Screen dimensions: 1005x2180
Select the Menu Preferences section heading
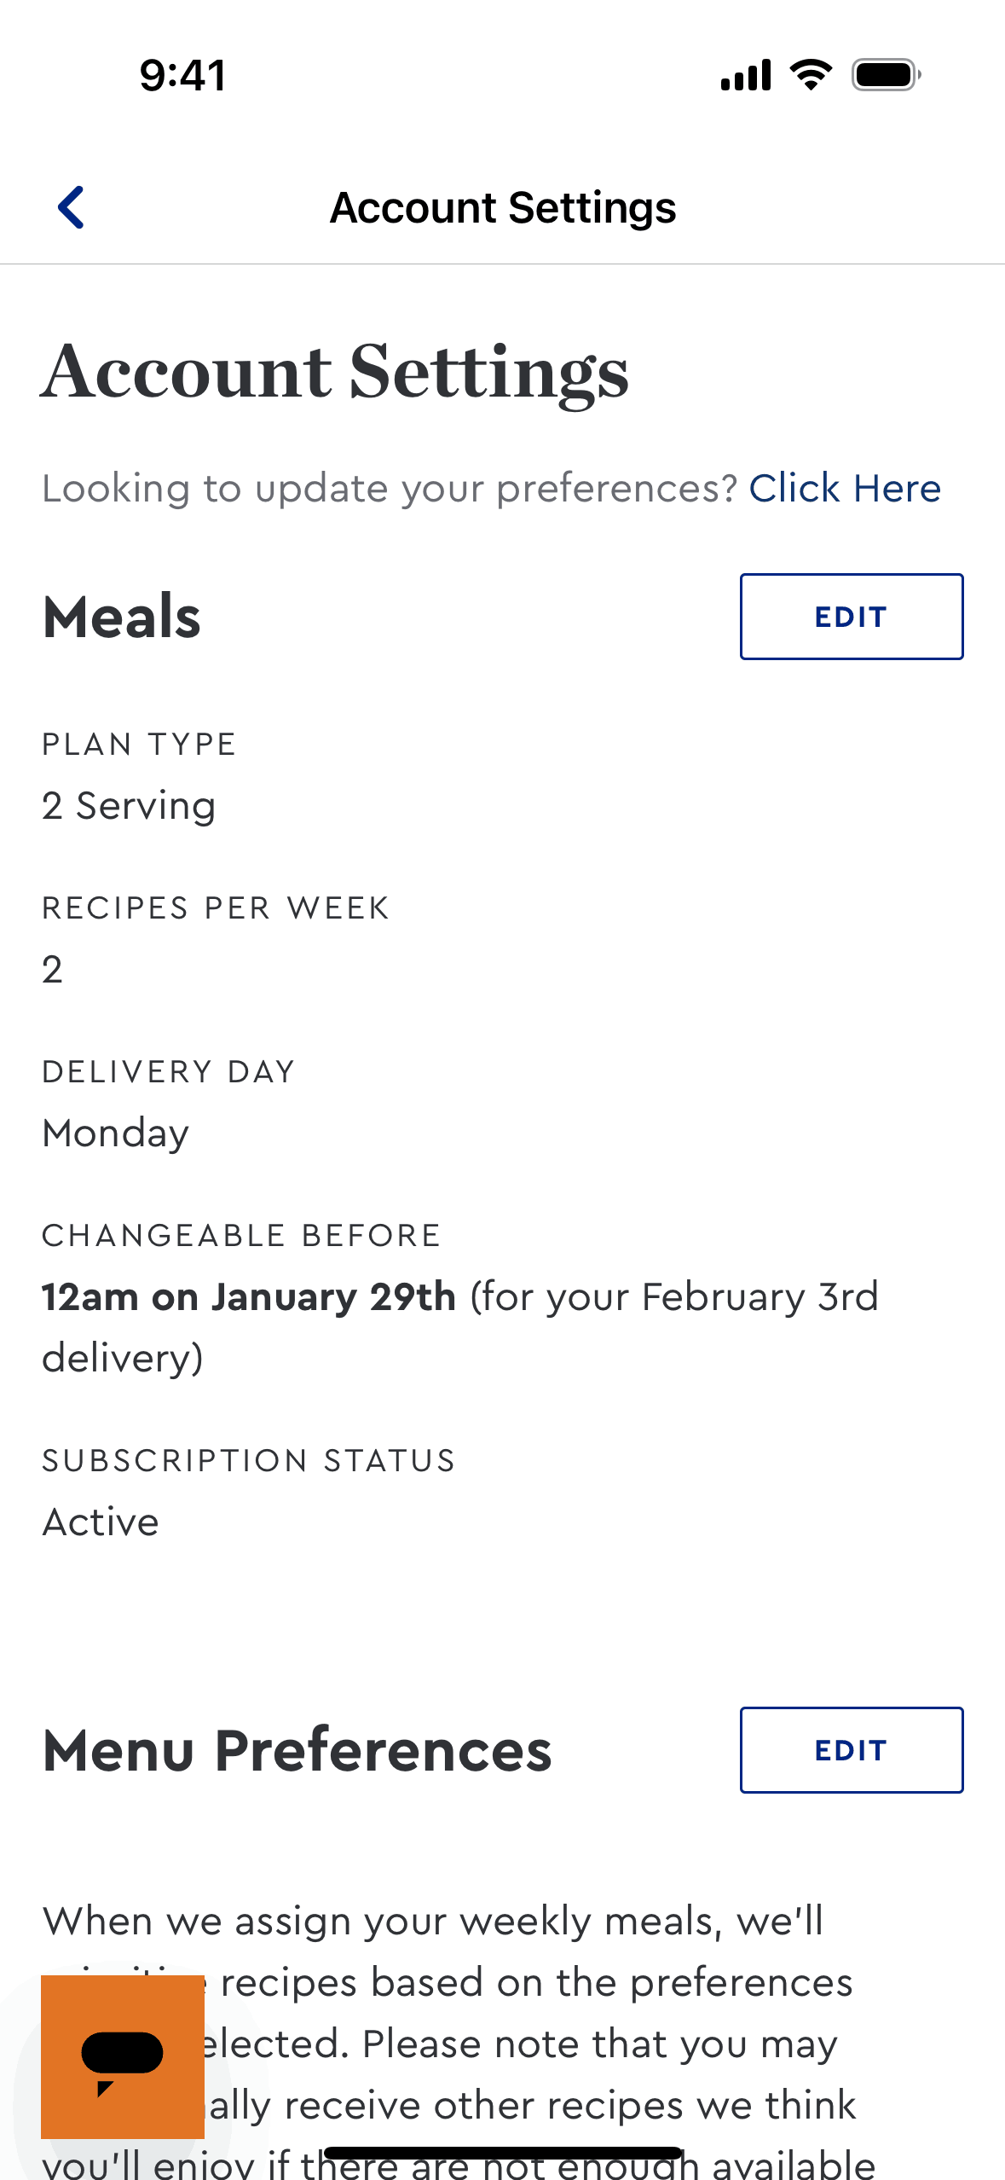coord(297,1750)
